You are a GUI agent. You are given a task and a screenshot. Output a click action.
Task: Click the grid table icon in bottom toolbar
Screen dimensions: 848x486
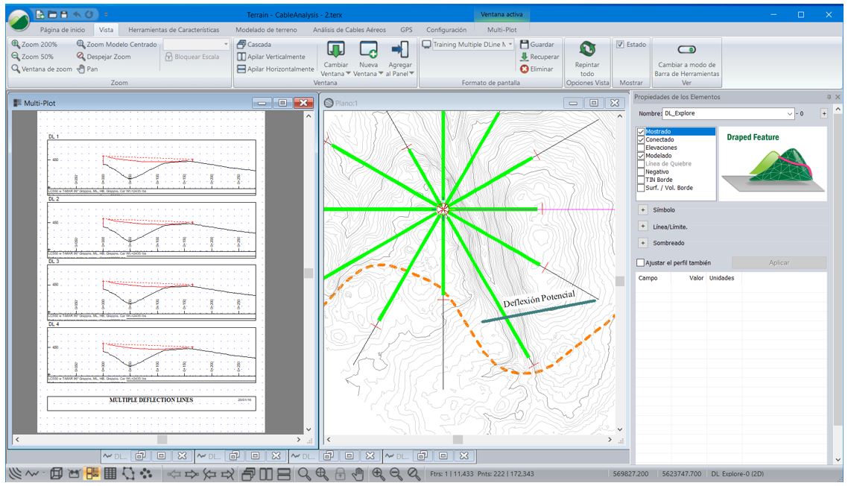pyautogui.click(x=110, y=474)
